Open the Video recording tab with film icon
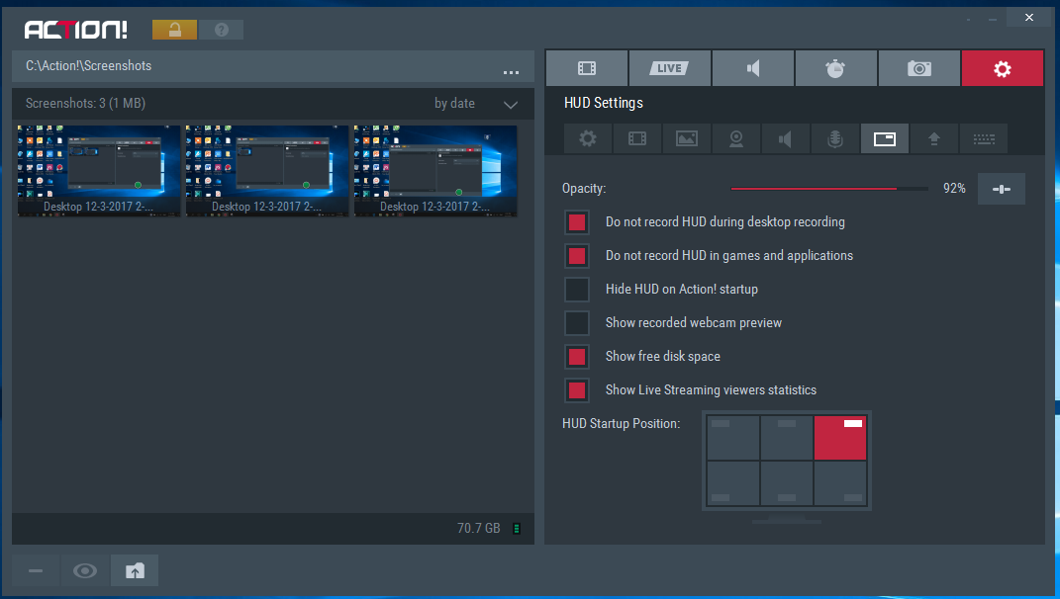The height and width of the screenshot is (599, 1060). 587,68
